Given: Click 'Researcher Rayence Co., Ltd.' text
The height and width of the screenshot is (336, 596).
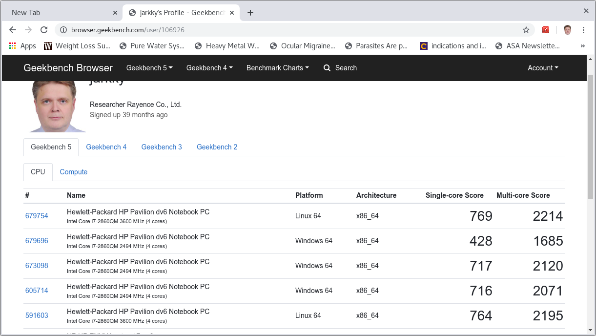Looking at the screenshot, I should click(136, 105).
